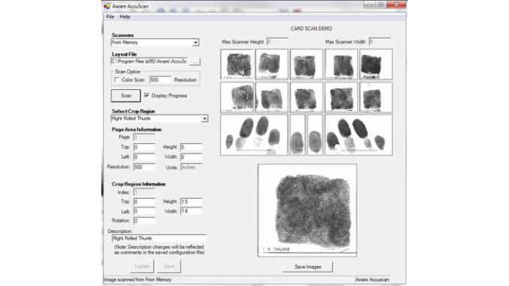Select the fourth fingerprint thumbnail in second row
The width and height of the screenshot is (509, 286).
pyautogui.click(x=341, y=98)
